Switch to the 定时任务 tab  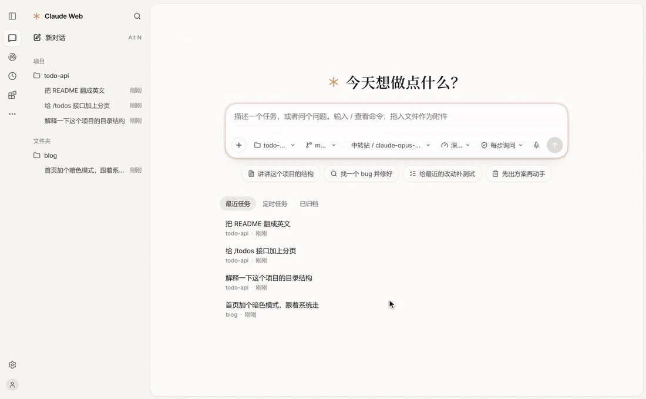click(x=275, y=204)
